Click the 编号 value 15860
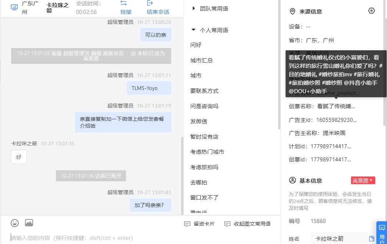The image size is (387, 244). click(x=318, y=221)
